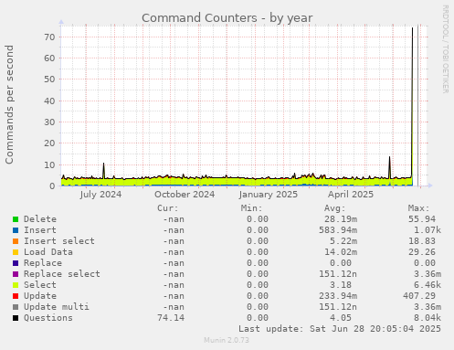Click the y-axis value 40
454x350 pixels.
pos(49,101)
